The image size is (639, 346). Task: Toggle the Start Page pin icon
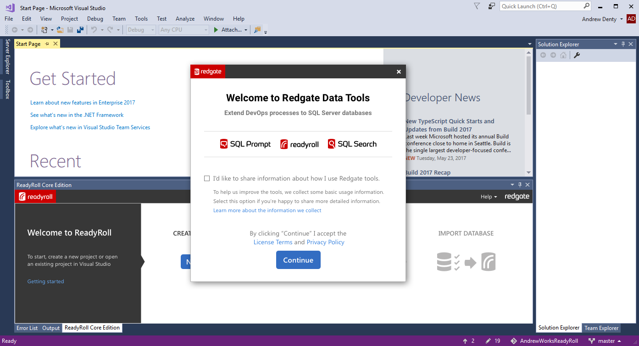(x=47, y=43)
